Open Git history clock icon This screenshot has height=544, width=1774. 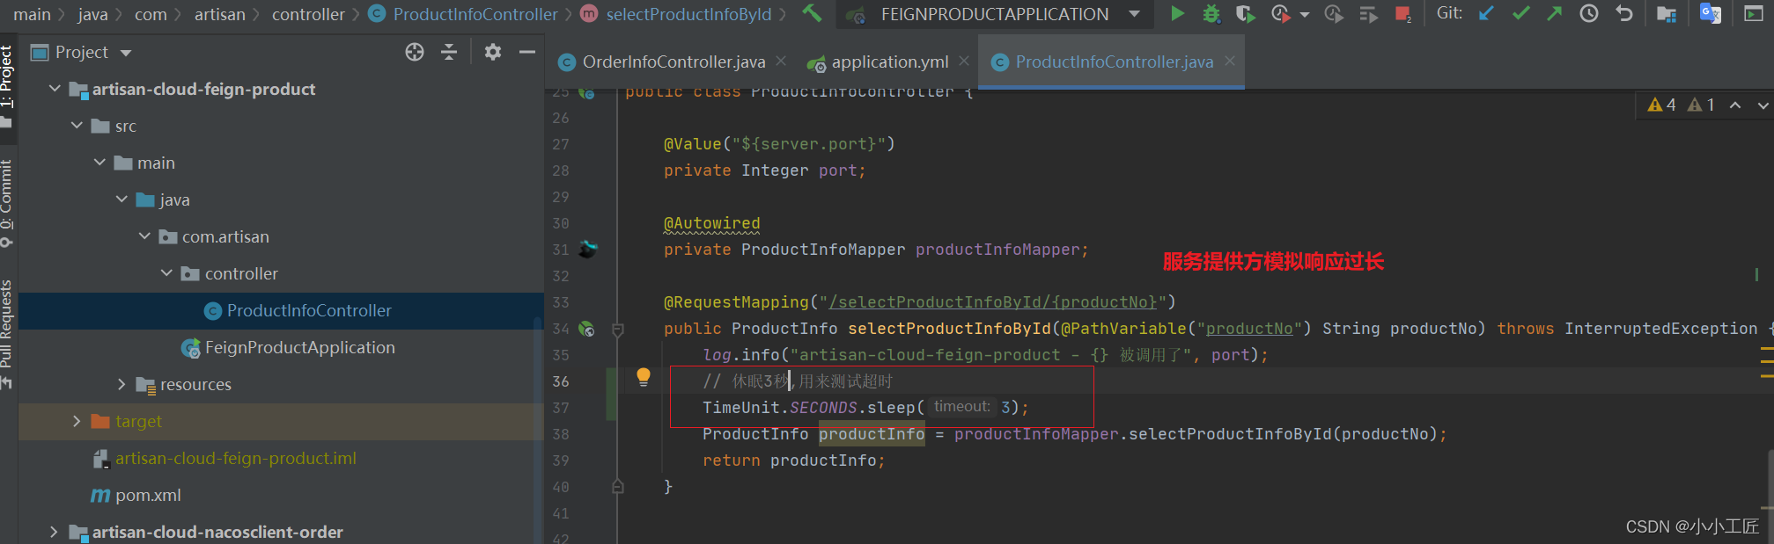pyautogui.click(x=1589, y=14)
